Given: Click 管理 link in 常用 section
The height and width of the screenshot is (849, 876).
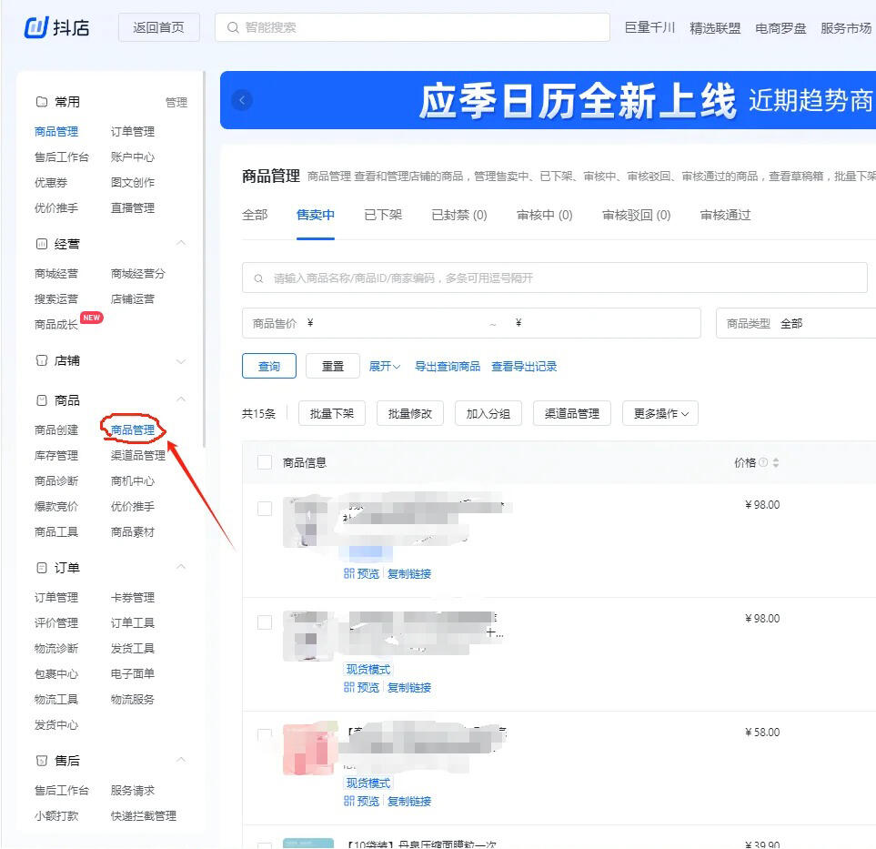Looking at the screenshot, I should click(176, 102).
